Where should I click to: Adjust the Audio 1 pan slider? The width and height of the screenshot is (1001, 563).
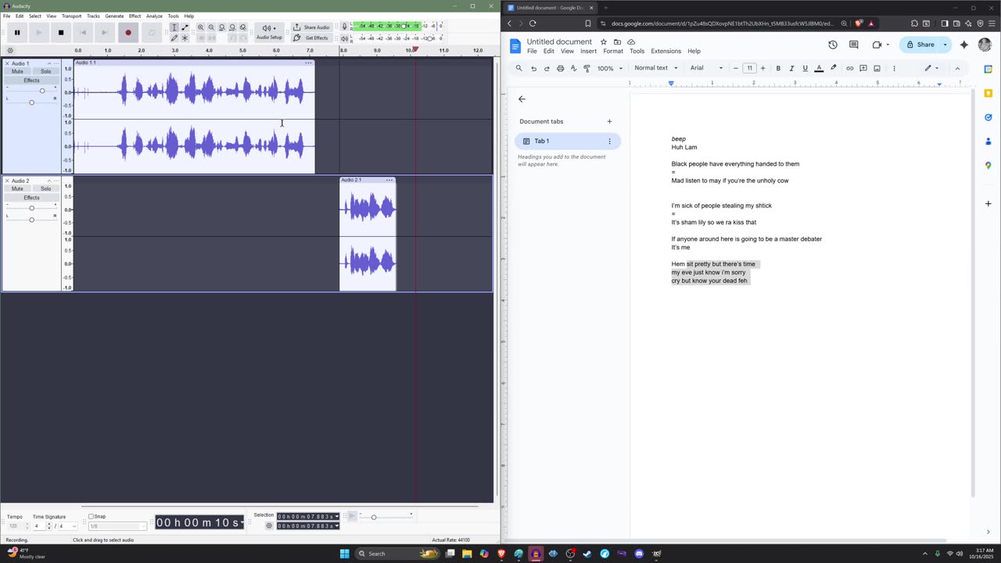31,102
